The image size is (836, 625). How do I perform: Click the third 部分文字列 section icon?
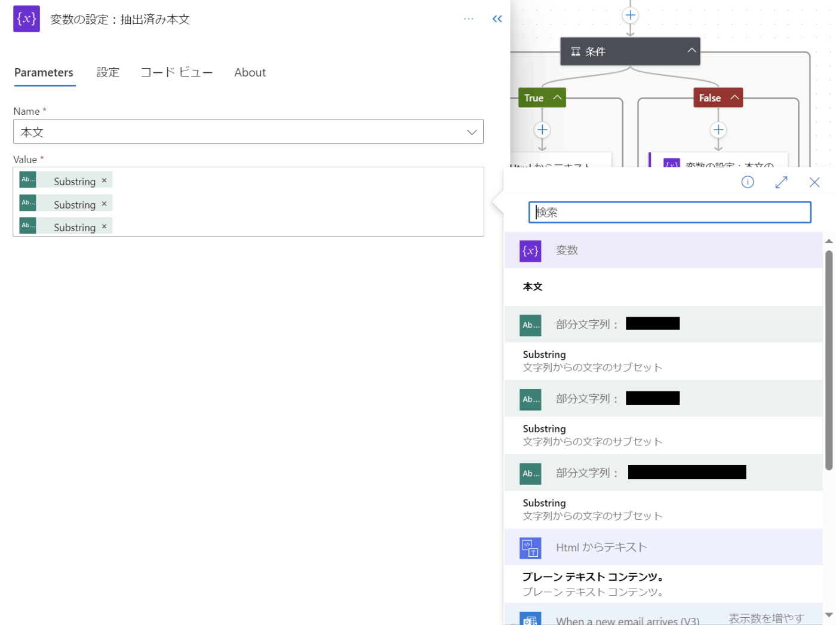point(530,474)
